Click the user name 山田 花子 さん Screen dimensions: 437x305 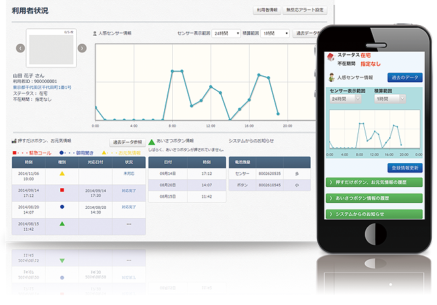click(28, 76)
